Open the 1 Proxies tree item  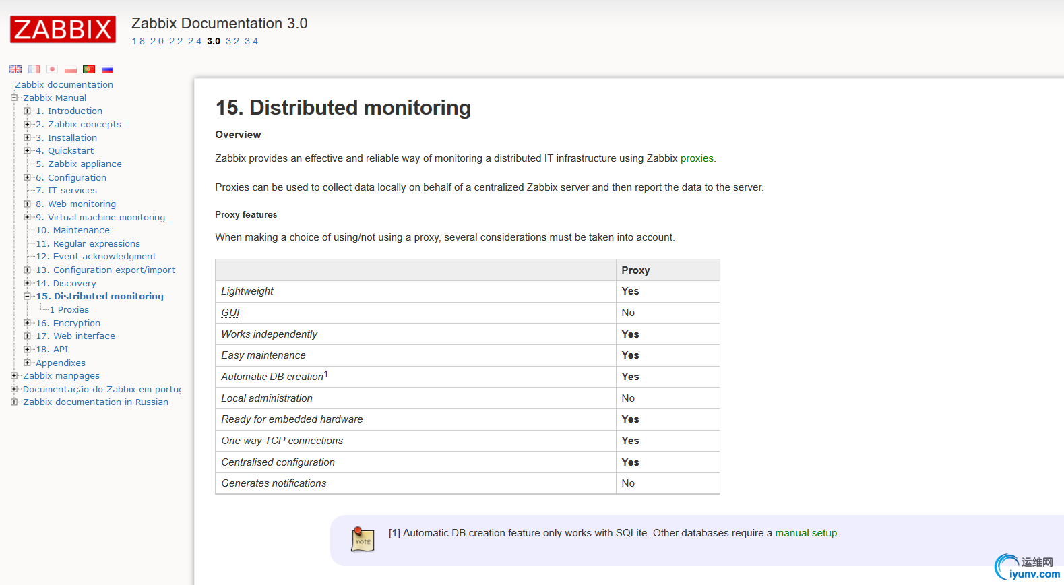pyautogui.click(x=69, y=309)
